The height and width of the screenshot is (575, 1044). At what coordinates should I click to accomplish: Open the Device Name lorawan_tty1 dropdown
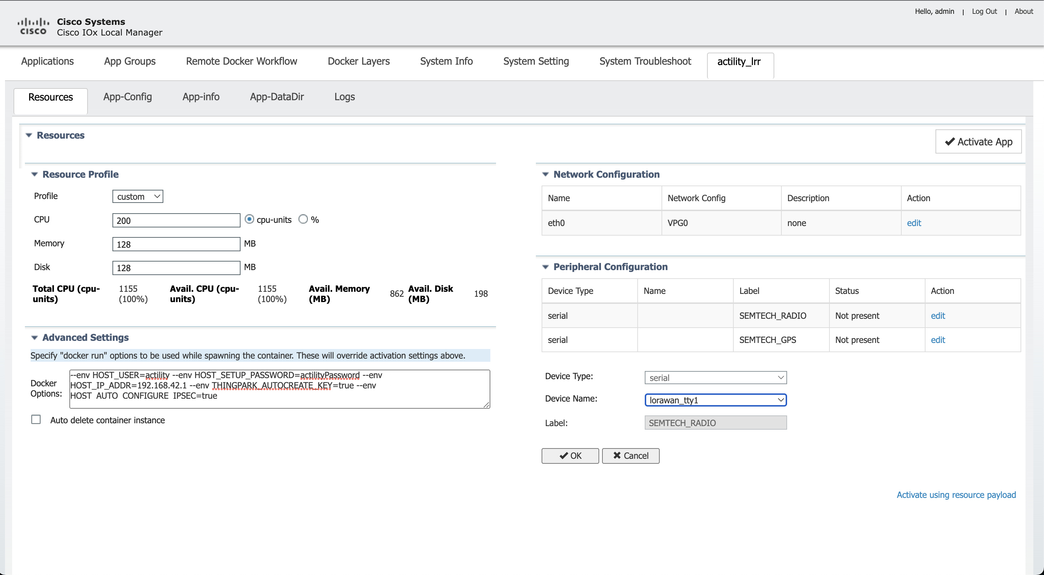point(715,400)
